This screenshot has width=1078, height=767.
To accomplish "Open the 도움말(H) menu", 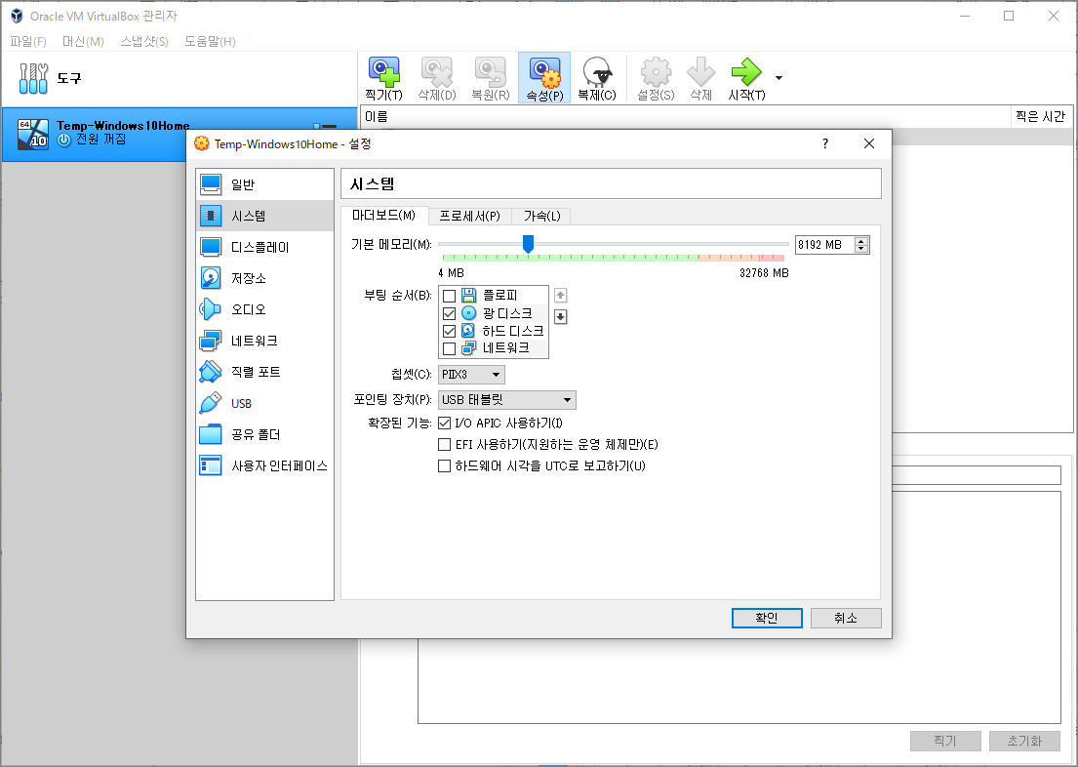I will 210,41.
